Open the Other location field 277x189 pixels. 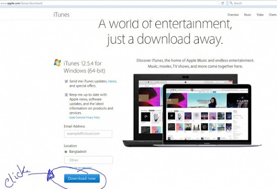[88, 160]
